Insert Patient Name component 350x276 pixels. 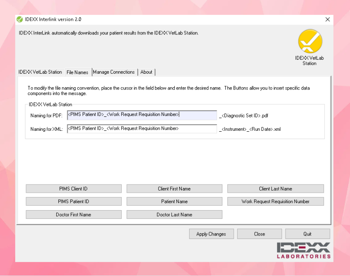[174, 201]
